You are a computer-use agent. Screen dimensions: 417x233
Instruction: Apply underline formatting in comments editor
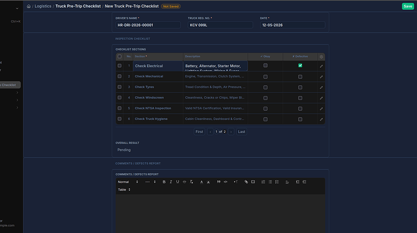pyautogui.click(x=178, y=182)
